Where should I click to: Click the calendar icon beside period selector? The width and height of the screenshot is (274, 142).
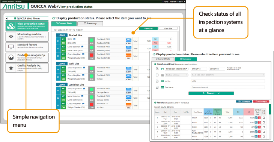[x=163, y=69]
